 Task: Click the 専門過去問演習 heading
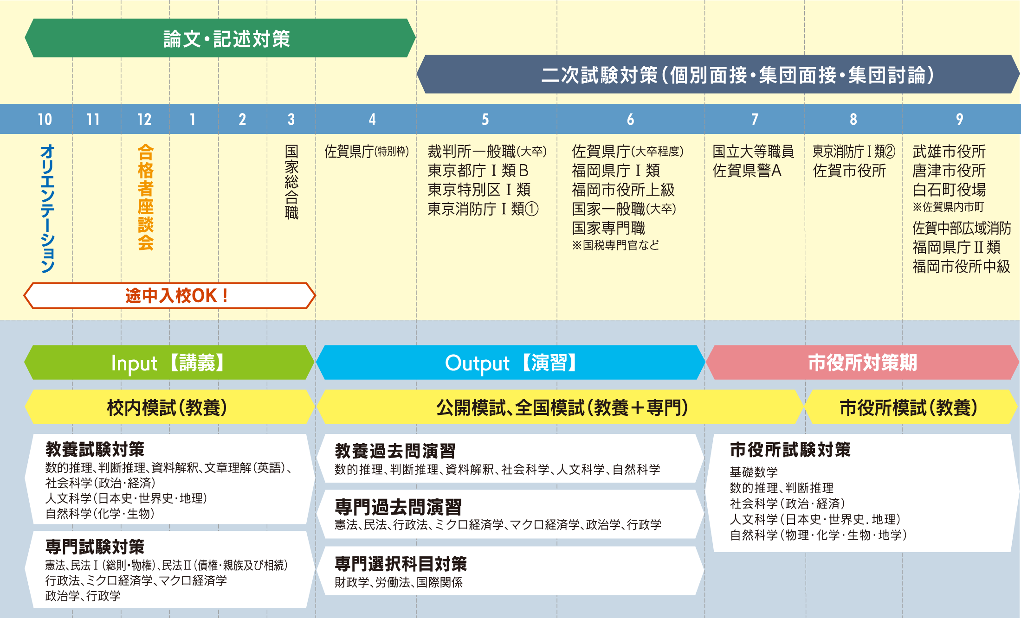pos(398,507)
